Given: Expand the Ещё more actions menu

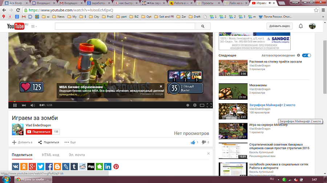Looking at the screenshot, I should (70, 142).
